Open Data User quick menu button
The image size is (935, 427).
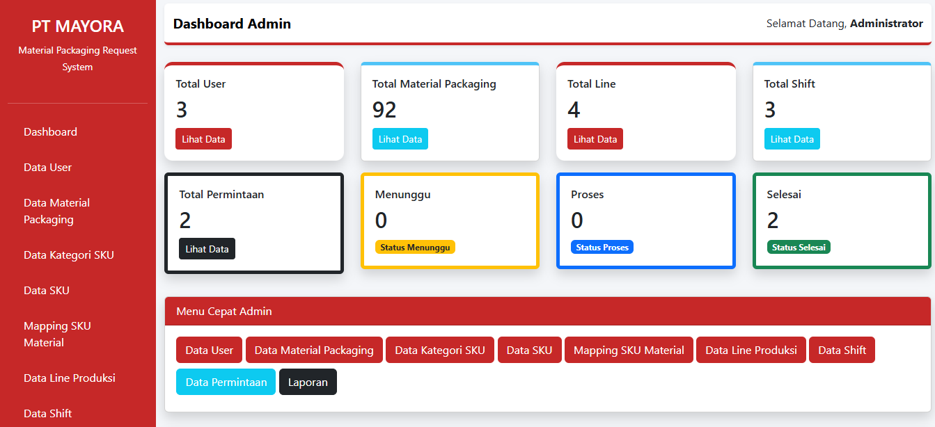pyautogui.click(x=210, y=351)
